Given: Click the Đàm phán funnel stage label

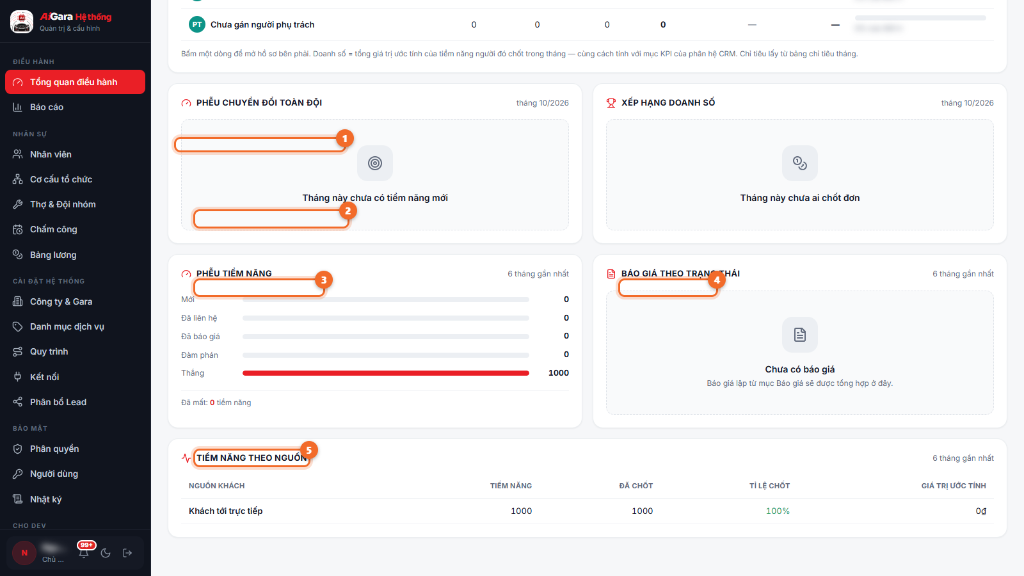Looking at the screenshot, I should tap(200, 355).
